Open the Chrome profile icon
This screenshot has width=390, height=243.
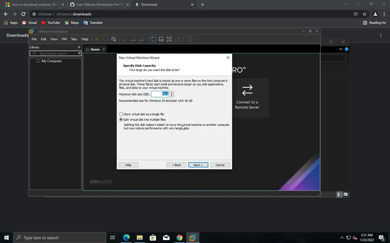click(375, 14)
